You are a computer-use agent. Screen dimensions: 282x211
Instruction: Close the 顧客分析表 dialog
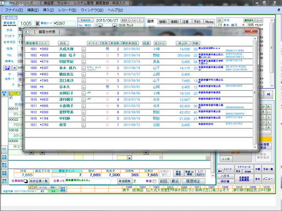coord(251,31)
